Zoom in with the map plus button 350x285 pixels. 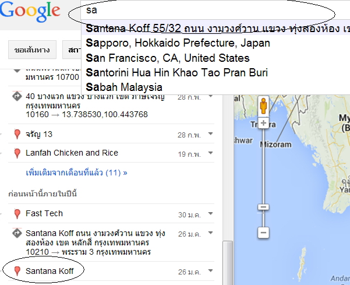pos(263,123)
